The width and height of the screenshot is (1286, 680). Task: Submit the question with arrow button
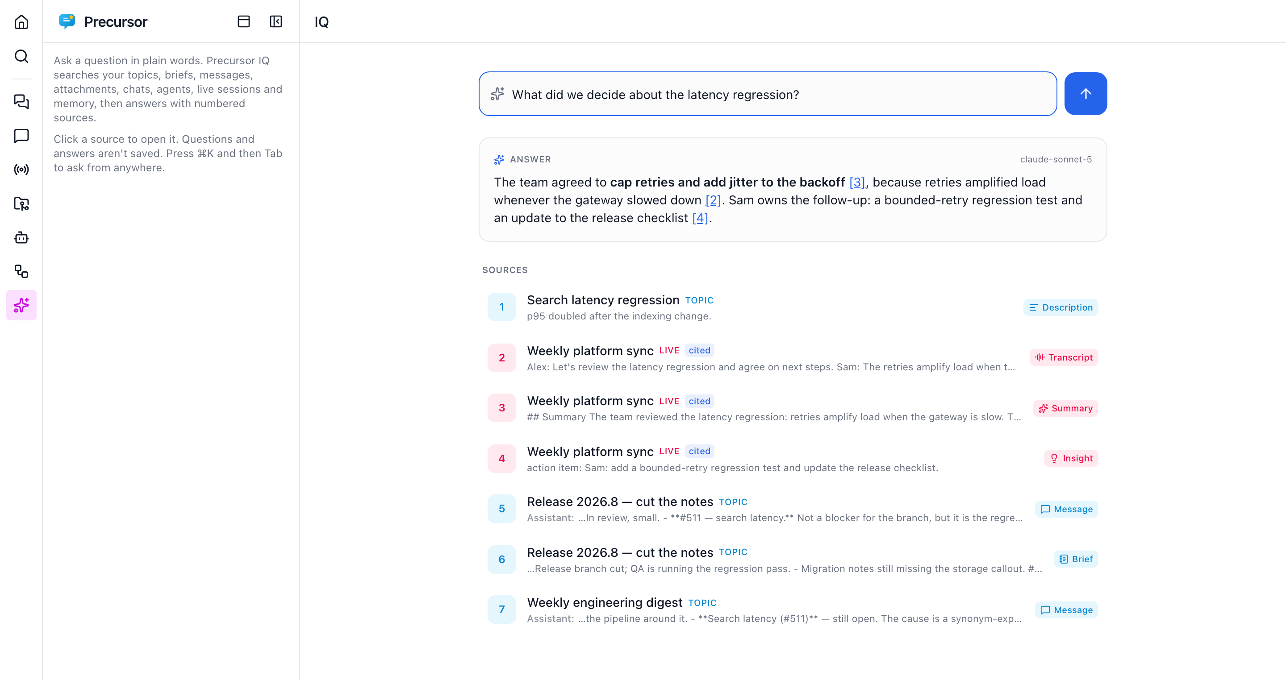point(1086,94)
